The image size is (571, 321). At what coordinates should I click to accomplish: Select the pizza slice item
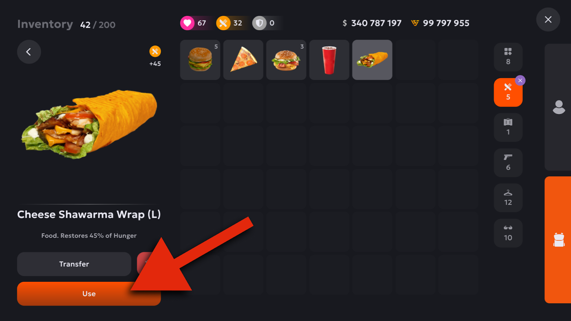pos(243,60)
